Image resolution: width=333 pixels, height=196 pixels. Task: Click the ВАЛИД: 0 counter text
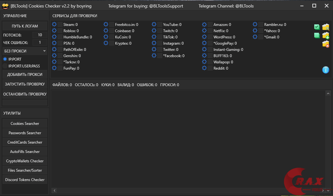pos(126,85)
